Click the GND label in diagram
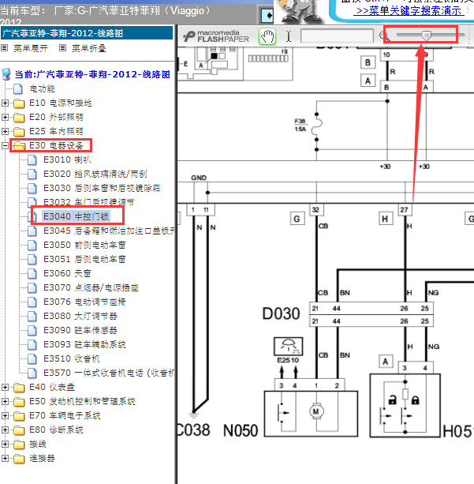The width and height of the screenshot is (474, 484). (x=199, y=178)
